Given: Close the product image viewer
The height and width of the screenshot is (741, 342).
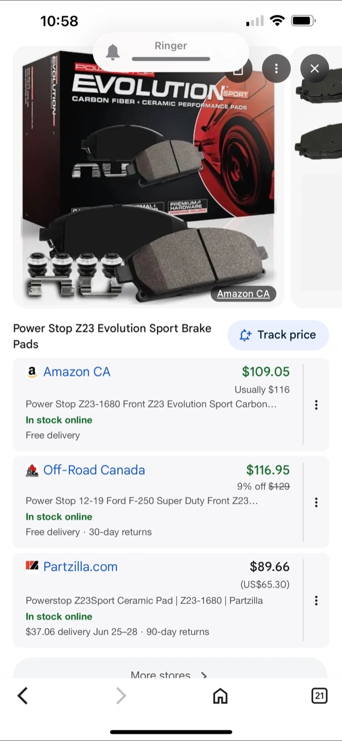Looking at the screenshot, I should (x=314, y=68).
